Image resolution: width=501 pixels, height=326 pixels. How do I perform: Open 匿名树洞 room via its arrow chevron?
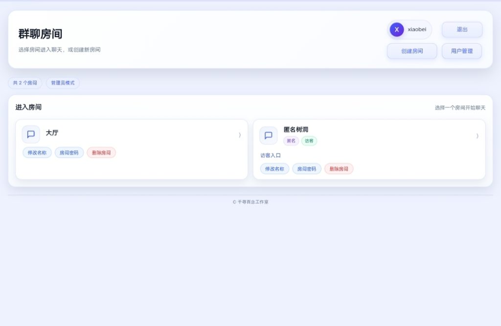point(478,136)
